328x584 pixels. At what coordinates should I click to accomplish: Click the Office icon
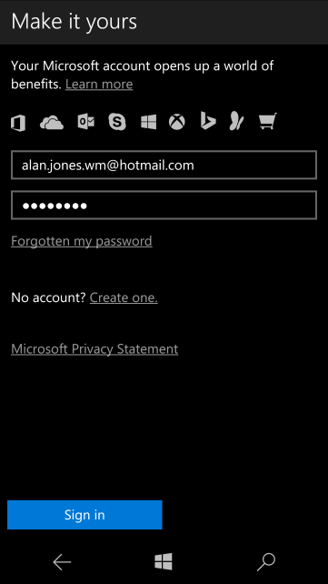(18, 123)
